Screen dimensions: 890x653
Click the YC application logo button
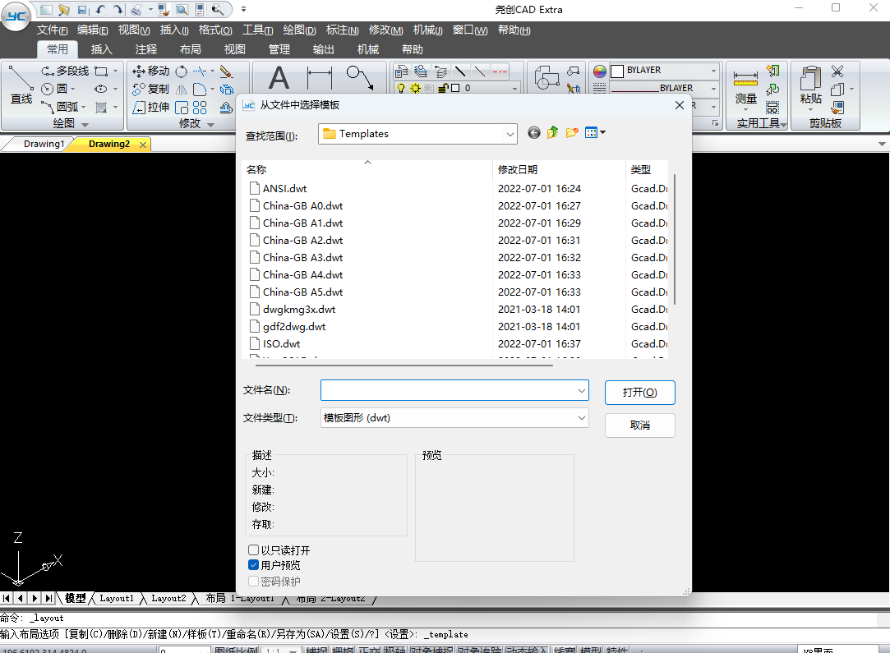click(x=16, y=16)
